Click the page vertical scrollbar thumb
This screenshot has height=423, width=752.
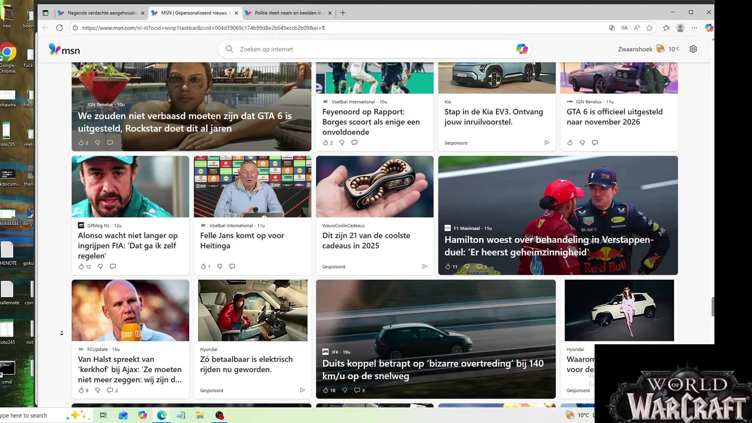click(x=713, y=307)
